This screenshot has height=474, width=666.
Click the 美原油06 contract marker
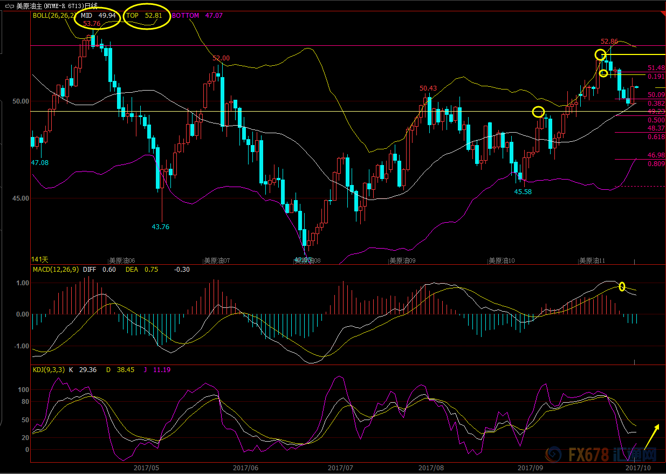pos(122,260)
